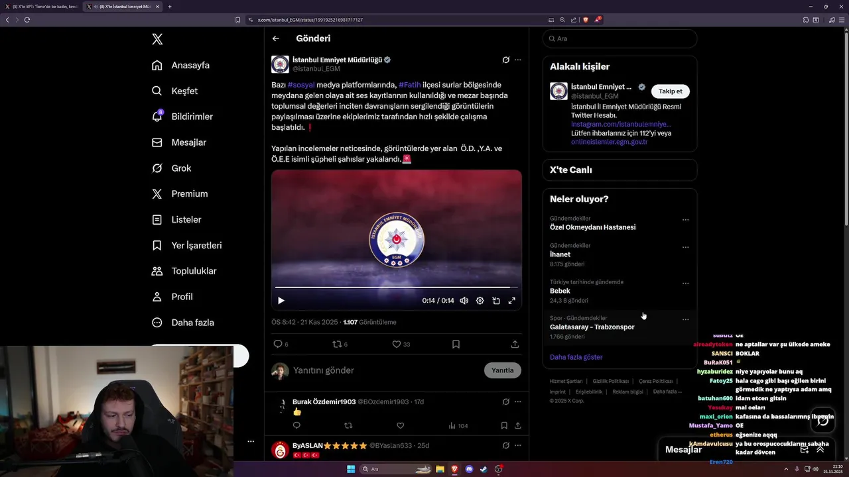849x477 pixels.
Task: Open Discord from the taskbar
Action: coord(470,469)
